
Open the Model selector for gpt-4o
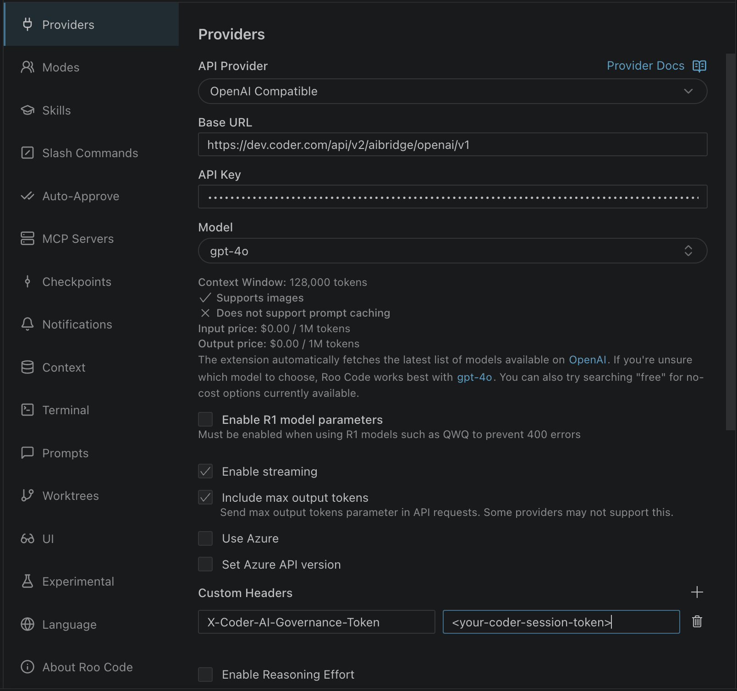click(x=452, y=251)
